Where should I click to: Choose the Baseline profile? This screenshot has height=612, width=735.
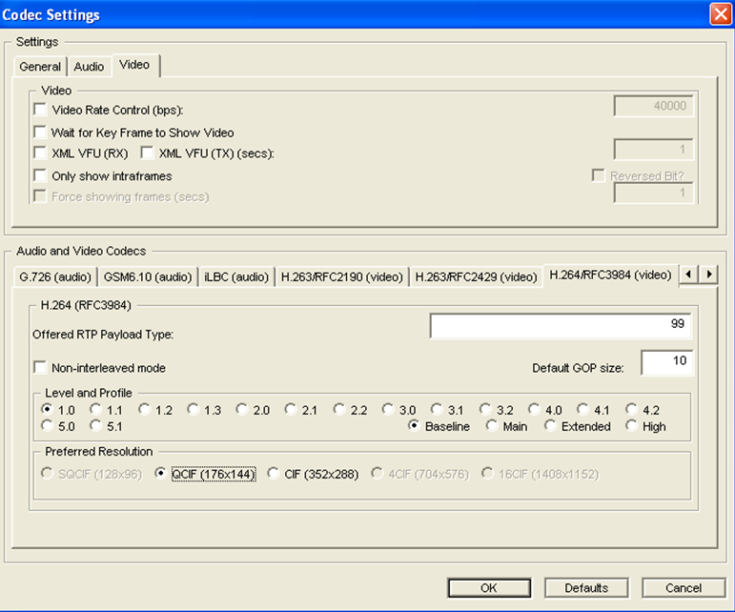[414, 425]
